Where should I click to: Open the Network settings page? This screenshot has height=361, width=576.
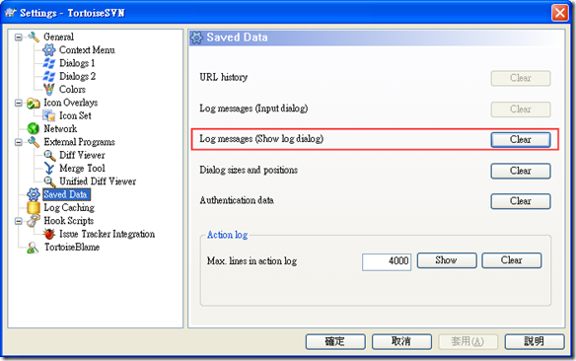[60, 129]
